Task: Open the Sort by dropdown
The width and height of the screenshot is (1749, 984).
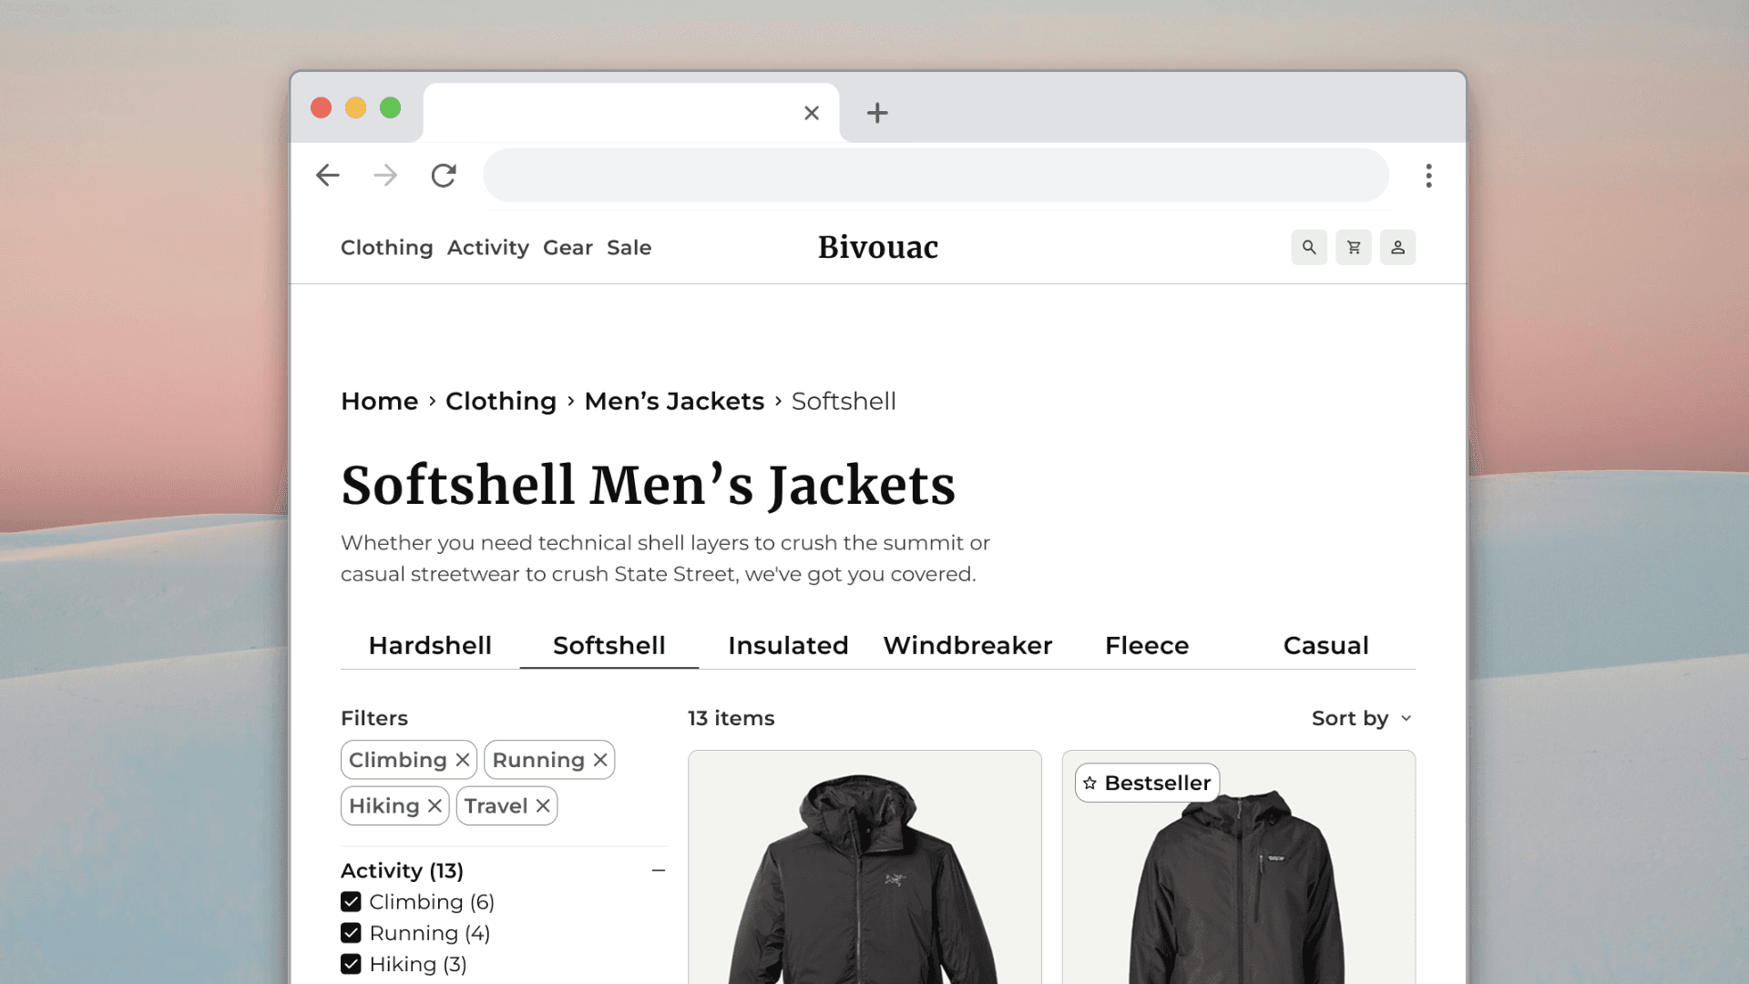Action: pos(1361,718)
